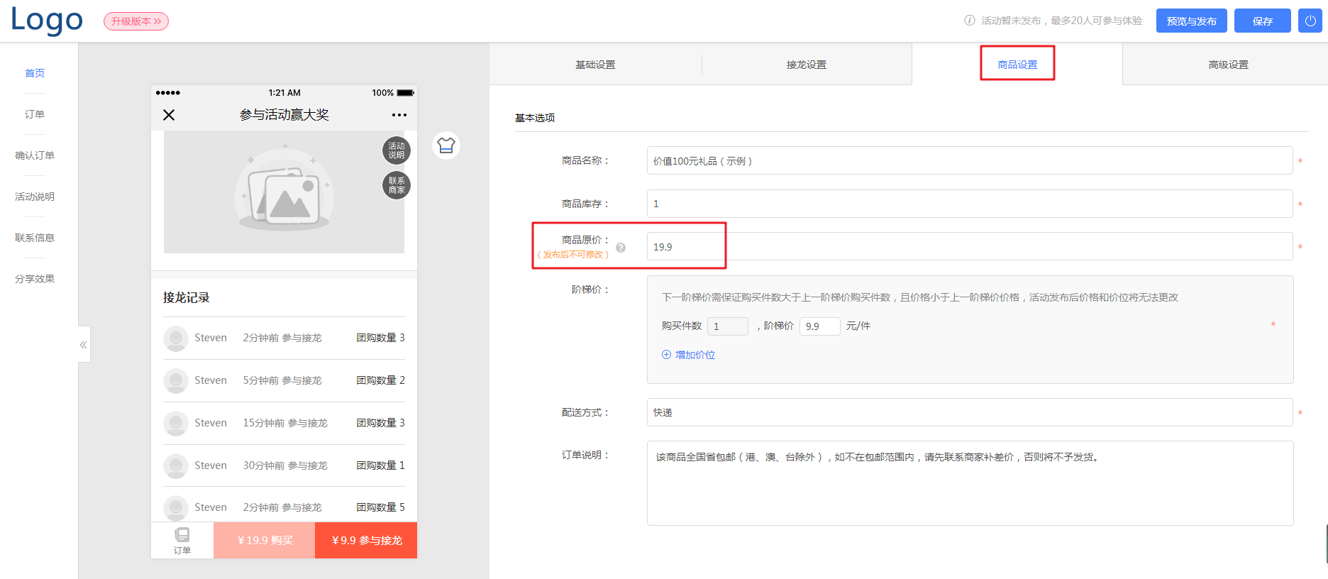The width and height of the screenshot is (1328, 579).
Task: Collapse the left sidebar with the chevron handle
Action: pos(84,345)
